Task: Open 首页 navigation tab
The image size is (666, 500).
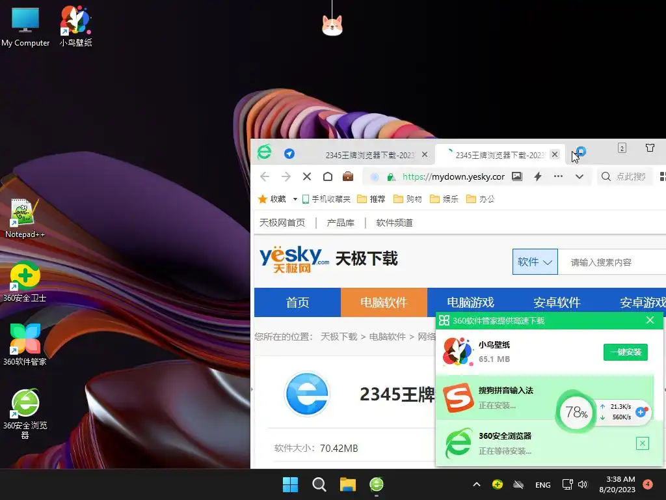Action: pos(297,302)
